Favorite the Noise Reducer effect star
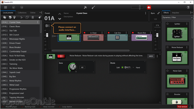Viewport: 194px width, 109px height. (x=167, y=47)
